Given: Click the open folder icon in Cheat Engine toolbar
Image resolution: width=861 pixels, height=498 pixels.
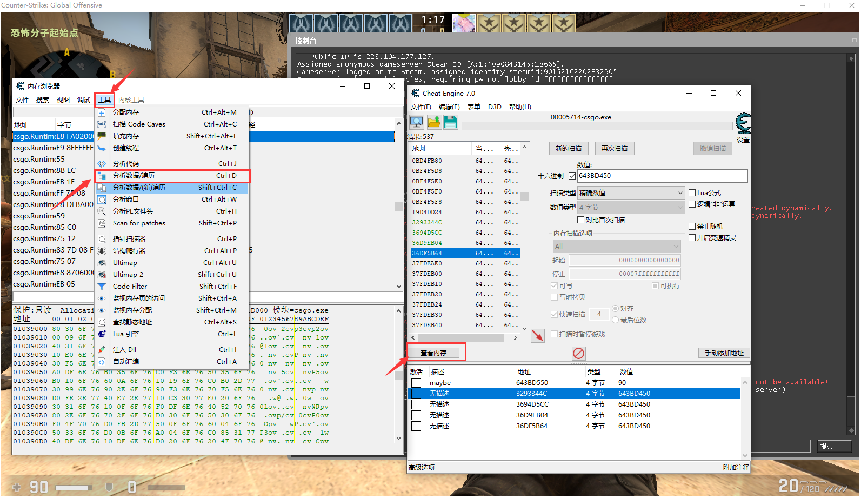Looking at the screenshot, I should [434, 122].
